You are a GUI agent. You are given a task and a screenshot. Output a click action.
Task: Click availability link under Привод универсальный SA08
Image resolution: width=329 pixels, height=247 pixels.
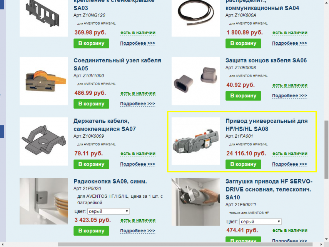290,154
